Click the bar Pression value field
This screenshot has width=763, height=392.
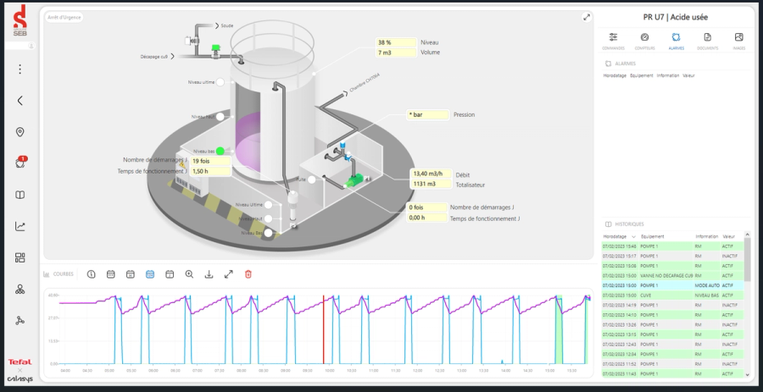428,115
